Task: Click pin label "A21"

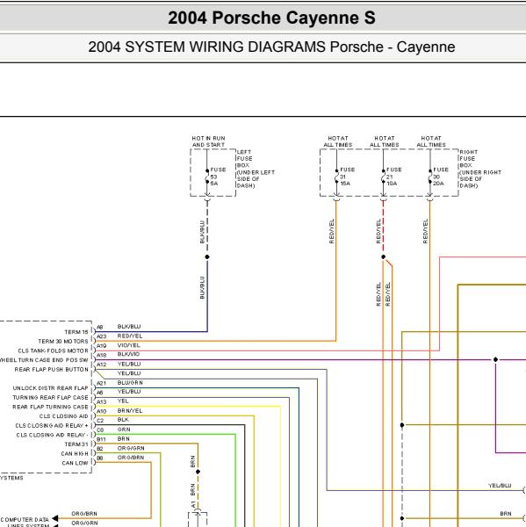Action: coord(102,384)
